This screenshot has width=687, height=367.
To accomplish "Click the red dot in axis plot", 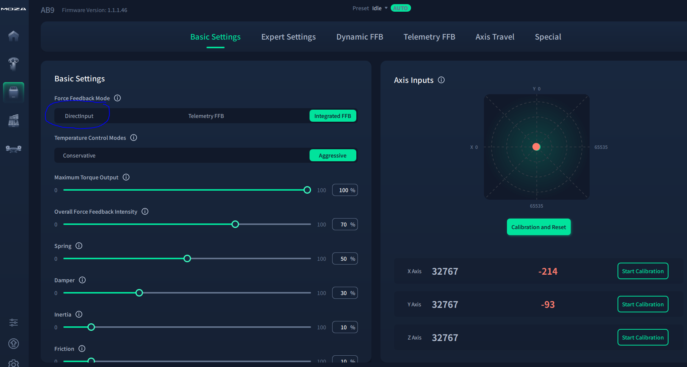I will (x=536, y=147).
